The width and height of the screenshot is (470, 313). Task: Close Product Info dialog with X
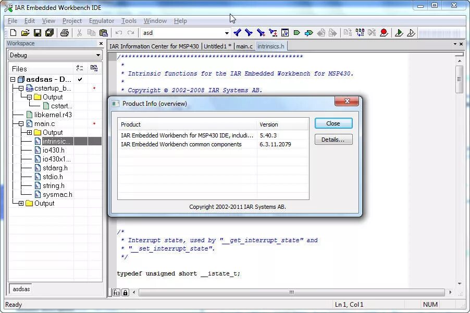tap(347, 101)
